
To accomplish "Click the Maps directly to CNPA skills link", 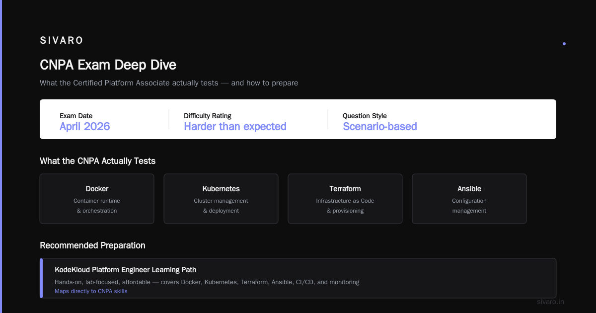I will click(x=91, y=291).
